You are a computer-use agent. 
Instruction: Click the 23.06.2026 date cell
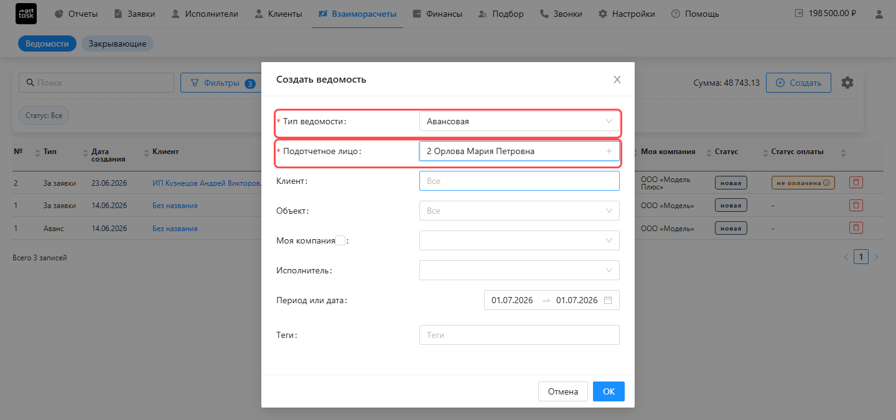tap(109, 183)
